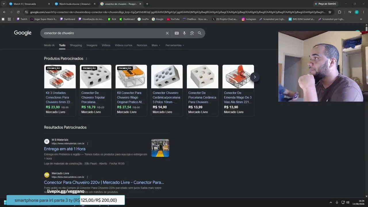Switch to the Shopping tab

point(76,45)
